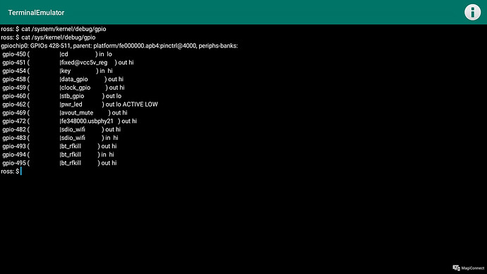The width and height of the screenshot is (487, 274).
Task: Select the gpio-469 avout_mute row
Action: pos(65,113)
